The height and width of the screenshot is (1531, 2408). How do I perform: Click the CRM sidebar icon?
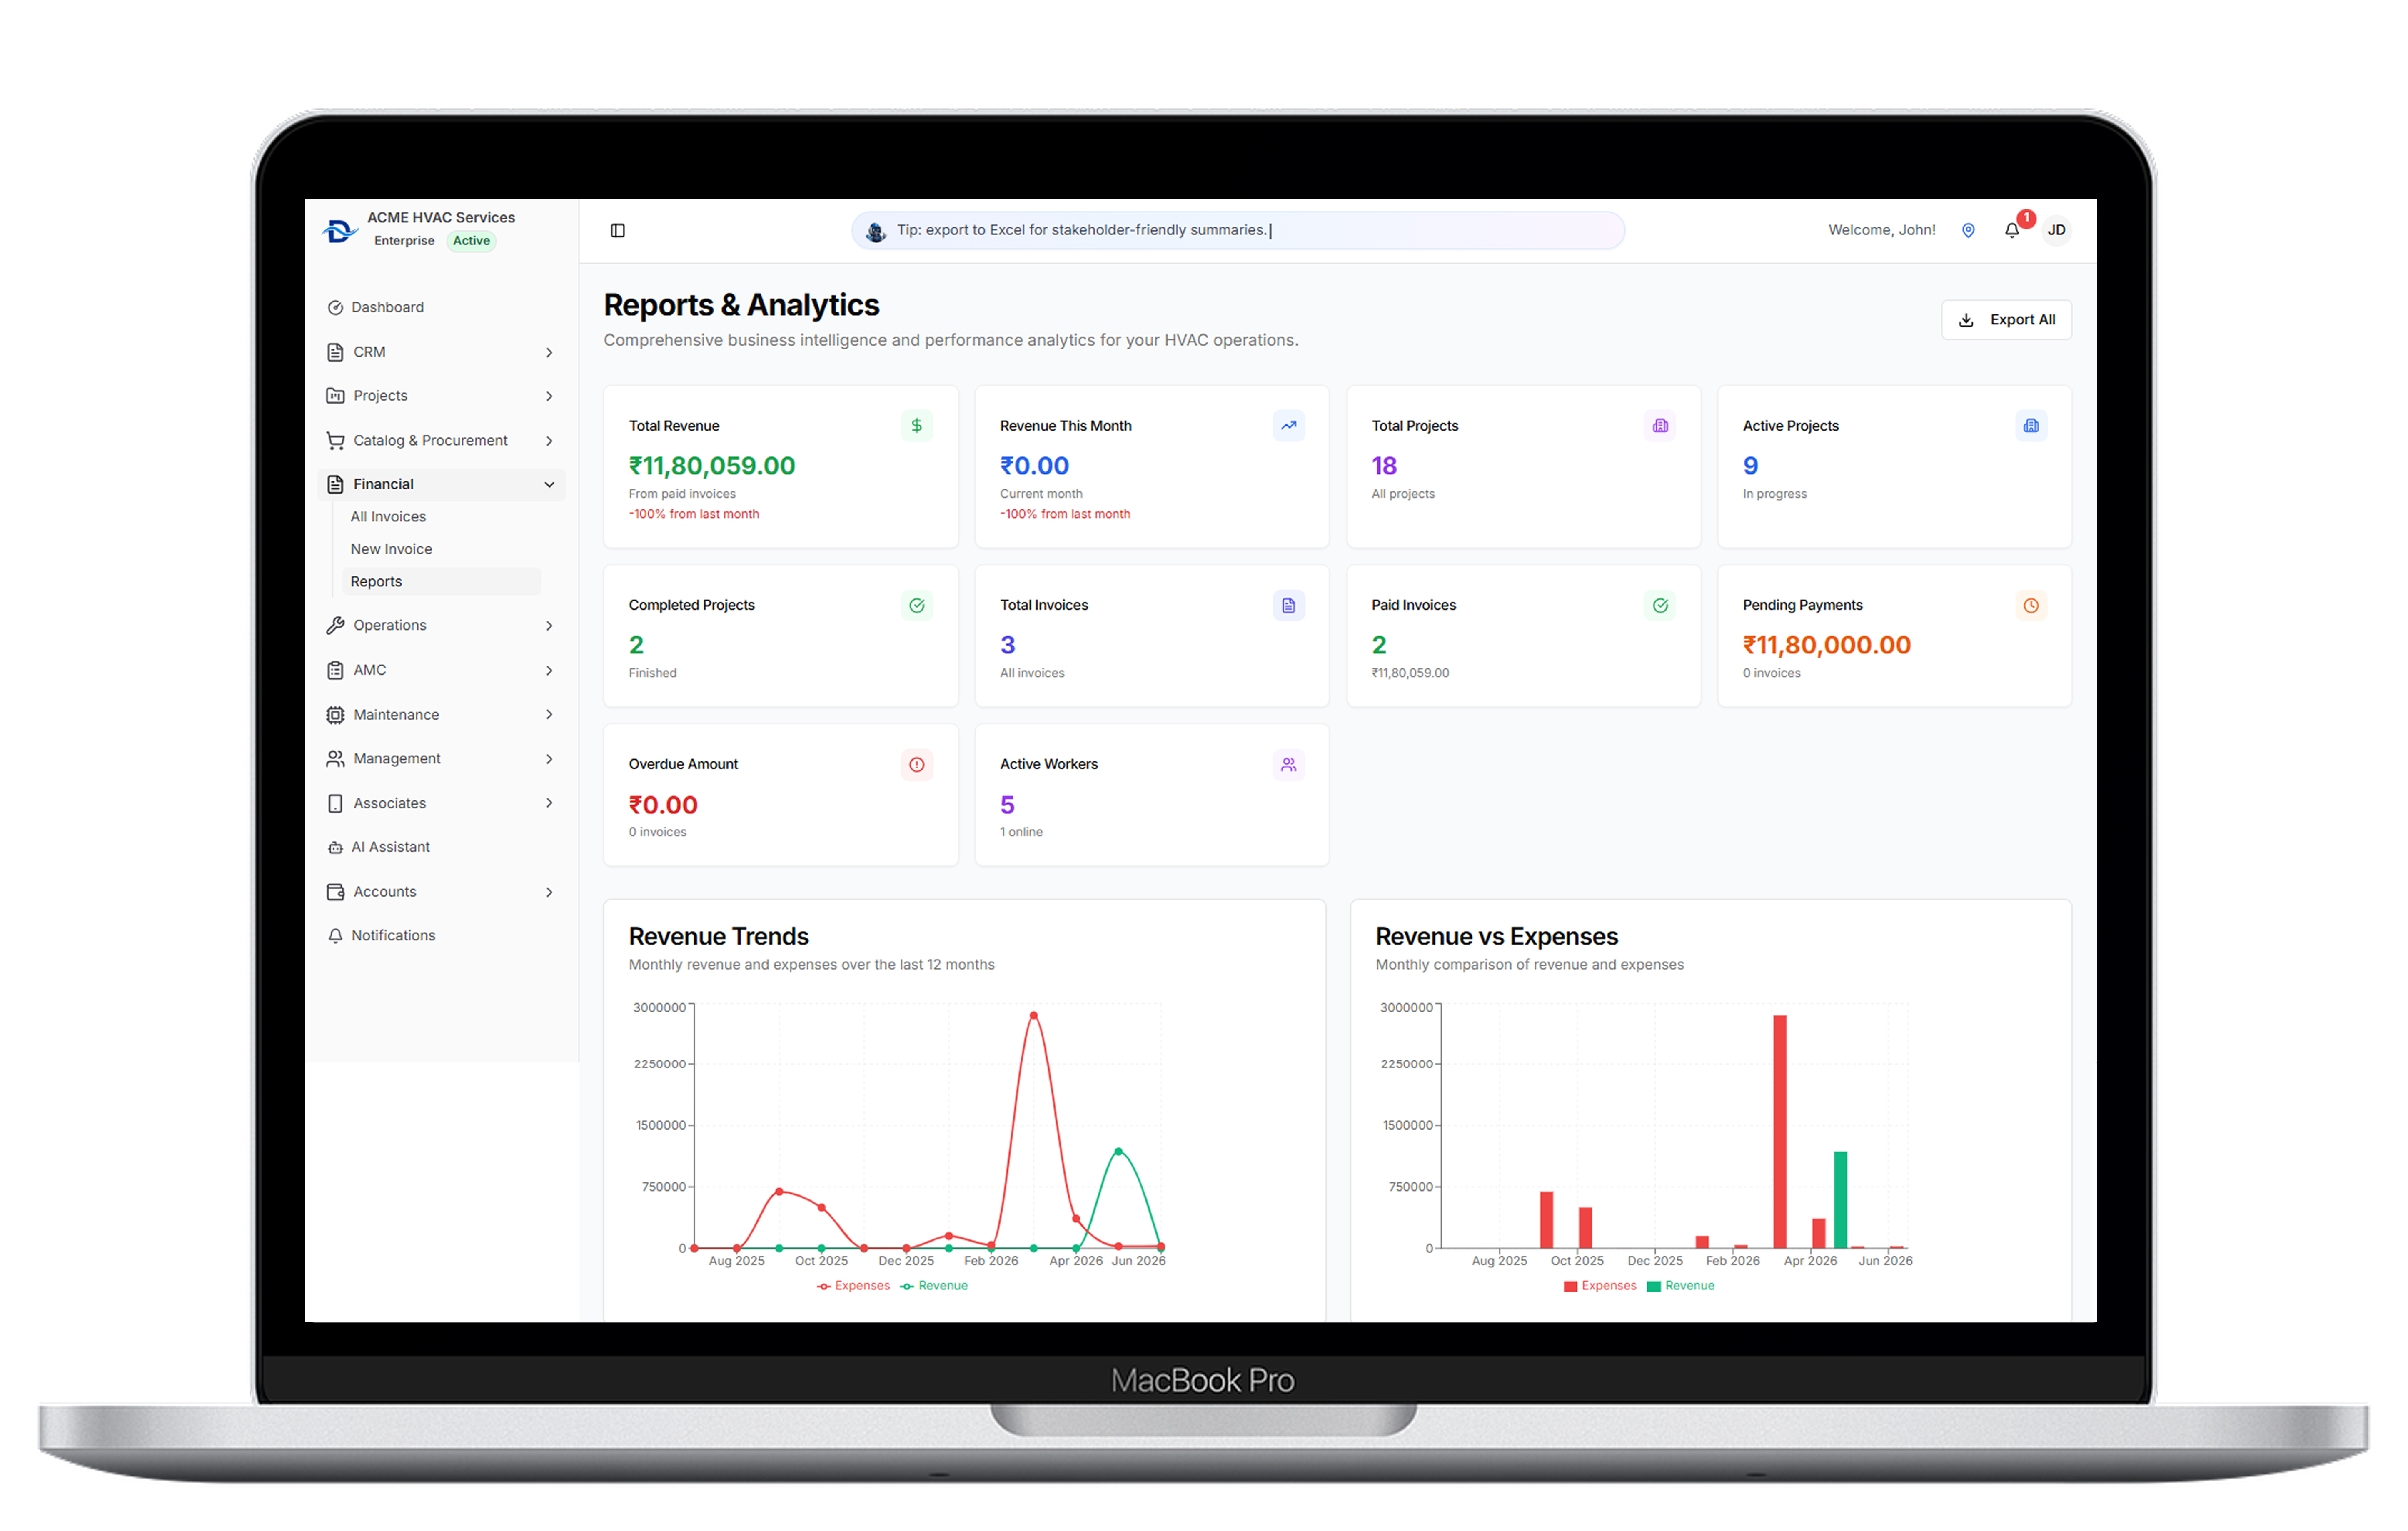pyautogui.click(x=335, y=352)
